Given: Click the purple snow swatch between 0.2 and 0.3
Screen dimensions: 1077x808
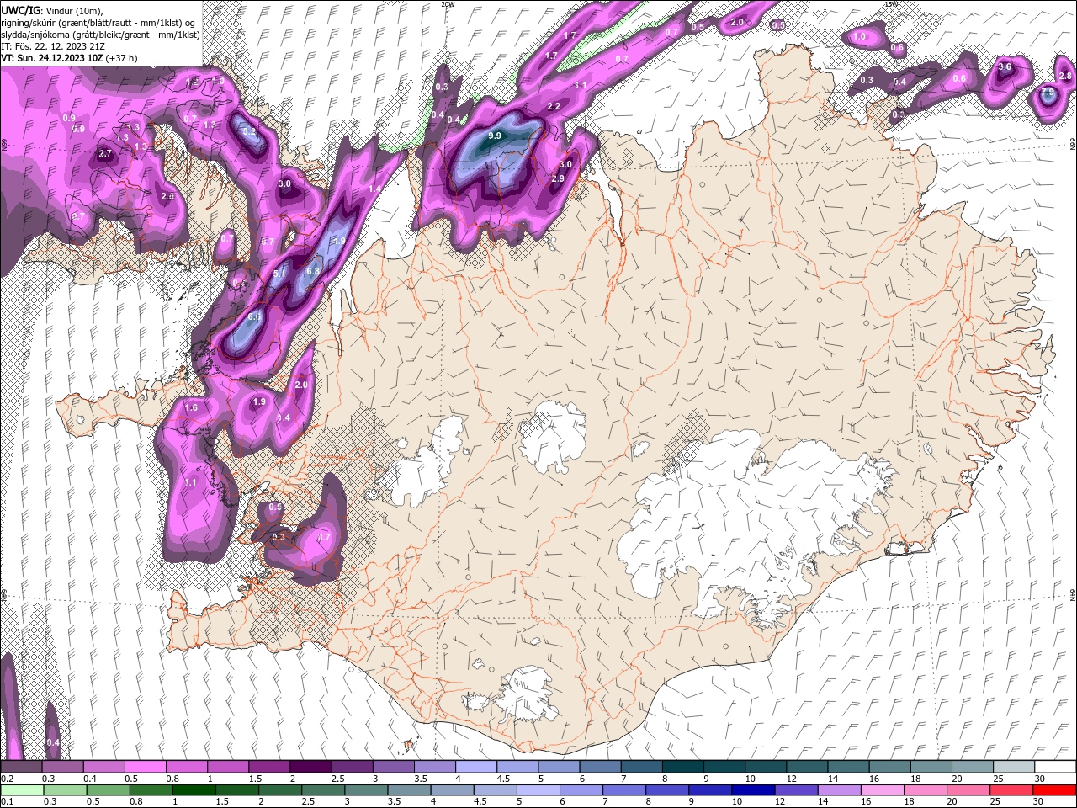Looking at the screenshot, I should pos(21,767).
